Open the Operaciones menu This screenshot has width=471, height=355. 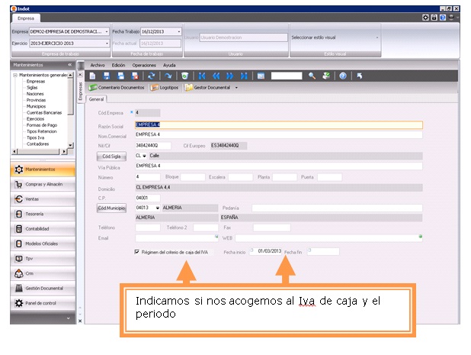(144, 66)
